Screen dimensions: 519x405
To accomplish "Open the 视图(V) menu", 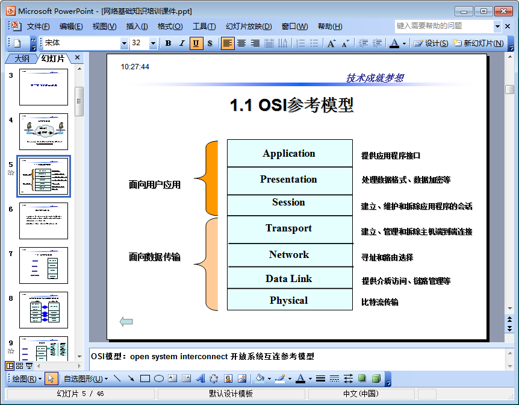I will (x=104, y=27).
